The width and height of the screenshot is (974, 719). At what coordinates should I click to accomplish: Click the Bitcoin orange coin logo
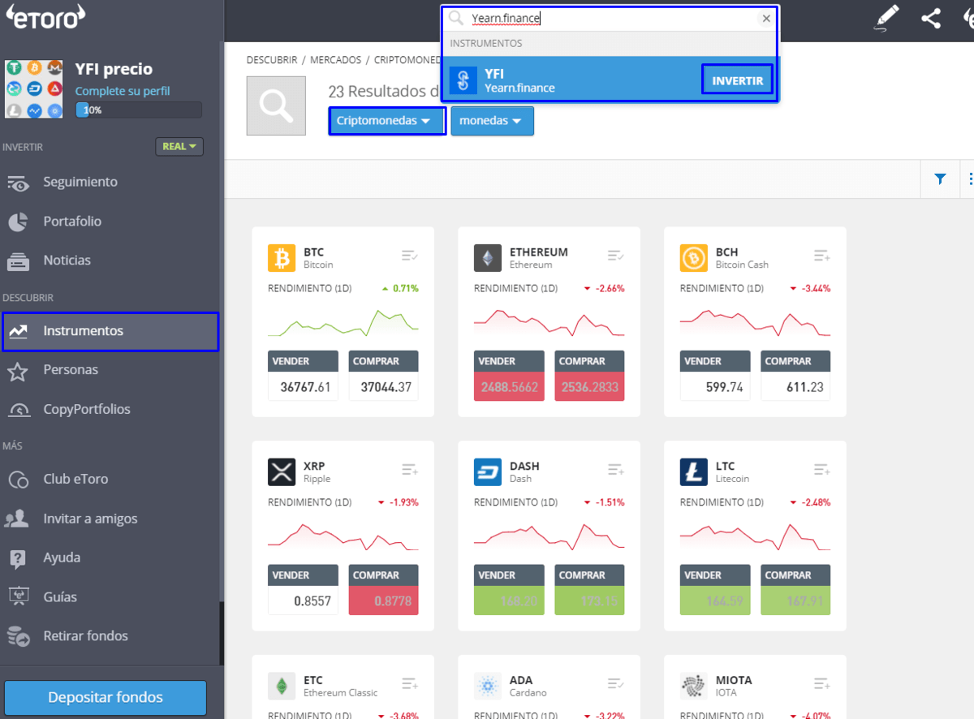[x=282, y=259]
